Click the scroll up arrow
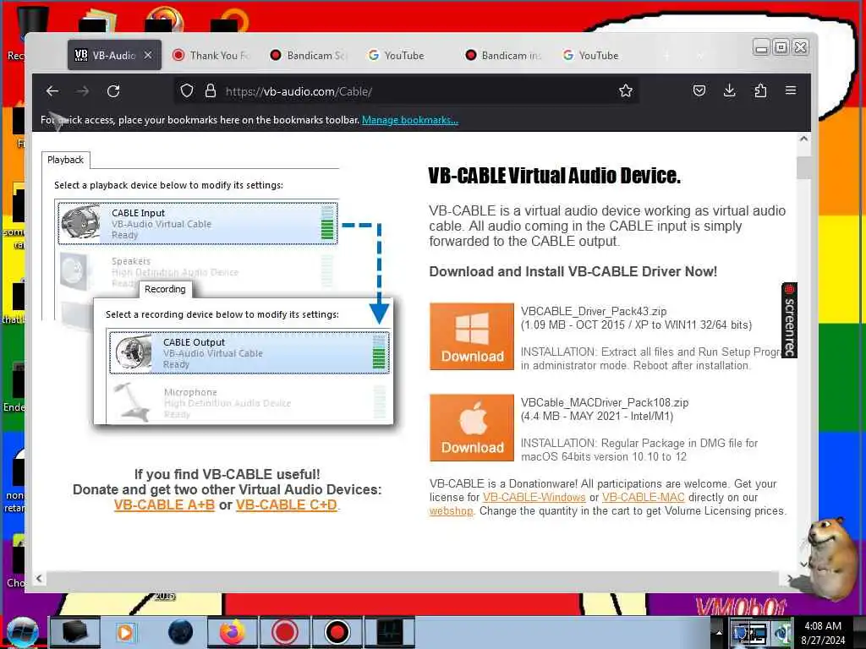This screenshot has width=866, height=649. pos(803,139)
